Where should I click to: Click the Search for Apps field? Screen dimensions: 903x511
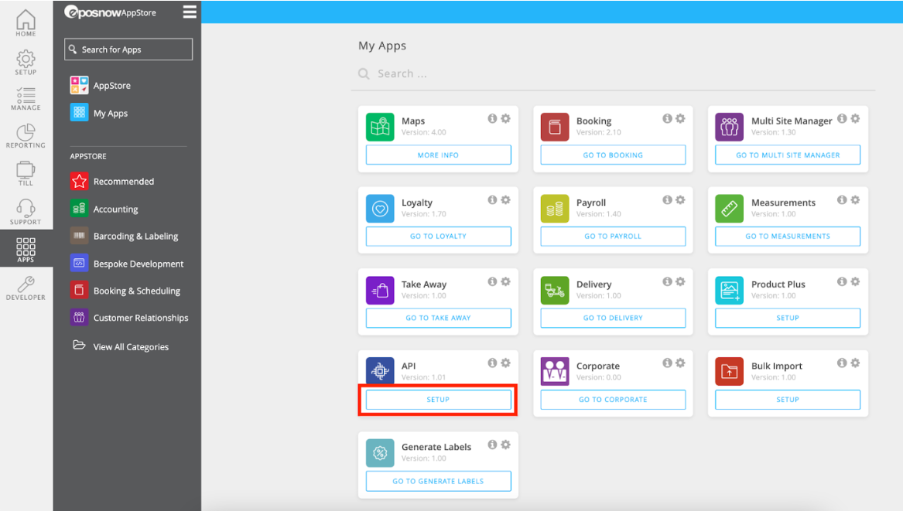pos(128,49)
